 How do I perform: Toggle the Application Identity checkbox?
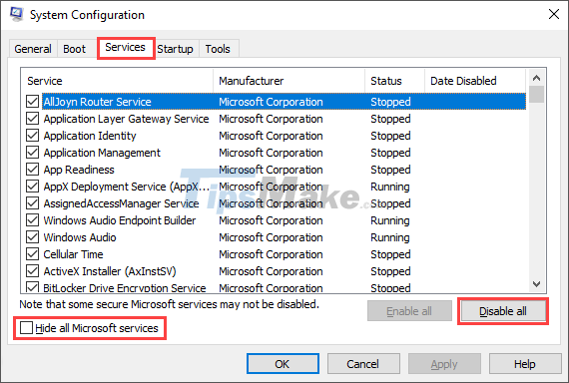pos(32,136)
